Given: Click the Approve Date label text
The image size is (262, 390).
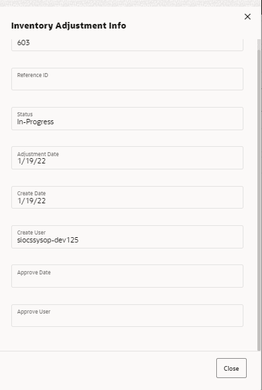Looking at the screenshot, I should pos(34,272).
